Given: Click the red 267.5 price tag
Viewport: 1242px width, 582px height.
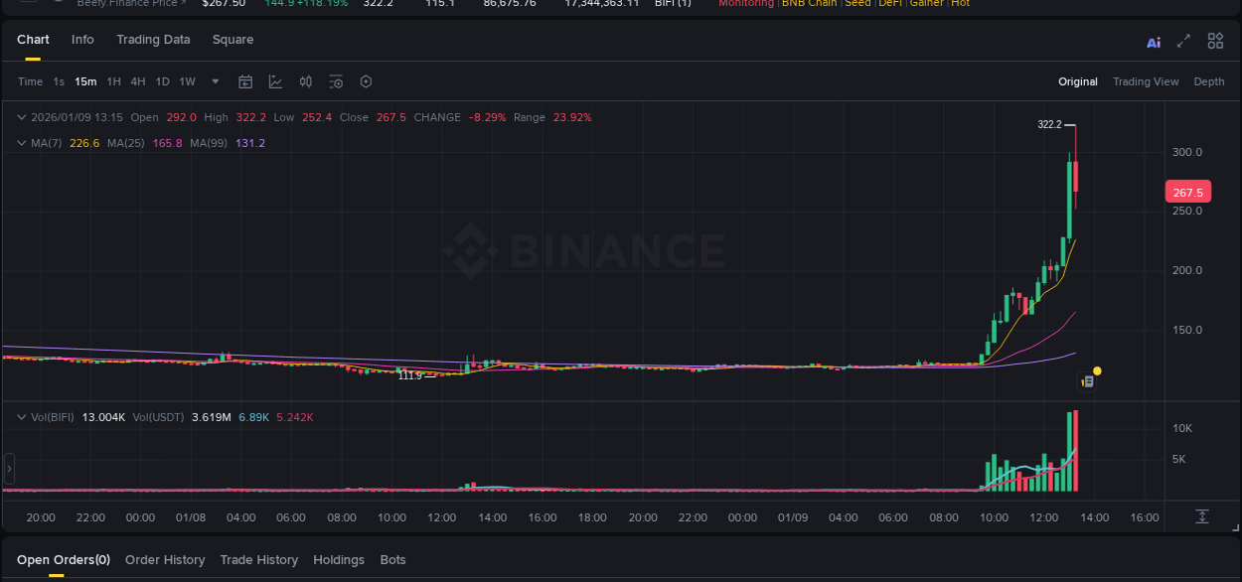Looking at the screenshot, I should pyautogui.click(x=1188, y=191).
